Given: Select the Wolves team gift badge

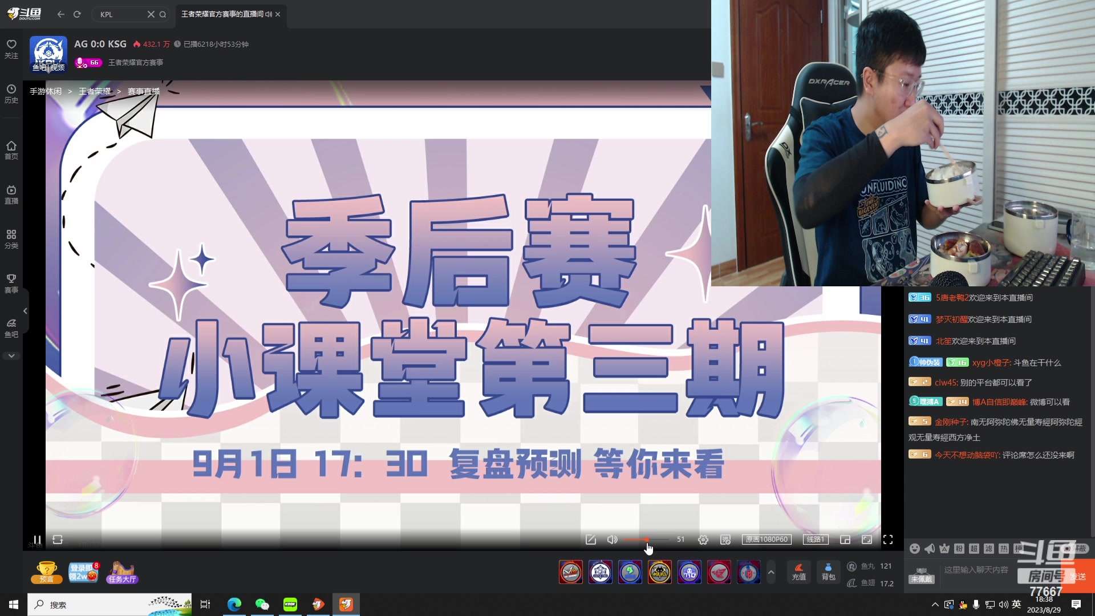Looking at the screenshot, I should [x=660, y=572].
